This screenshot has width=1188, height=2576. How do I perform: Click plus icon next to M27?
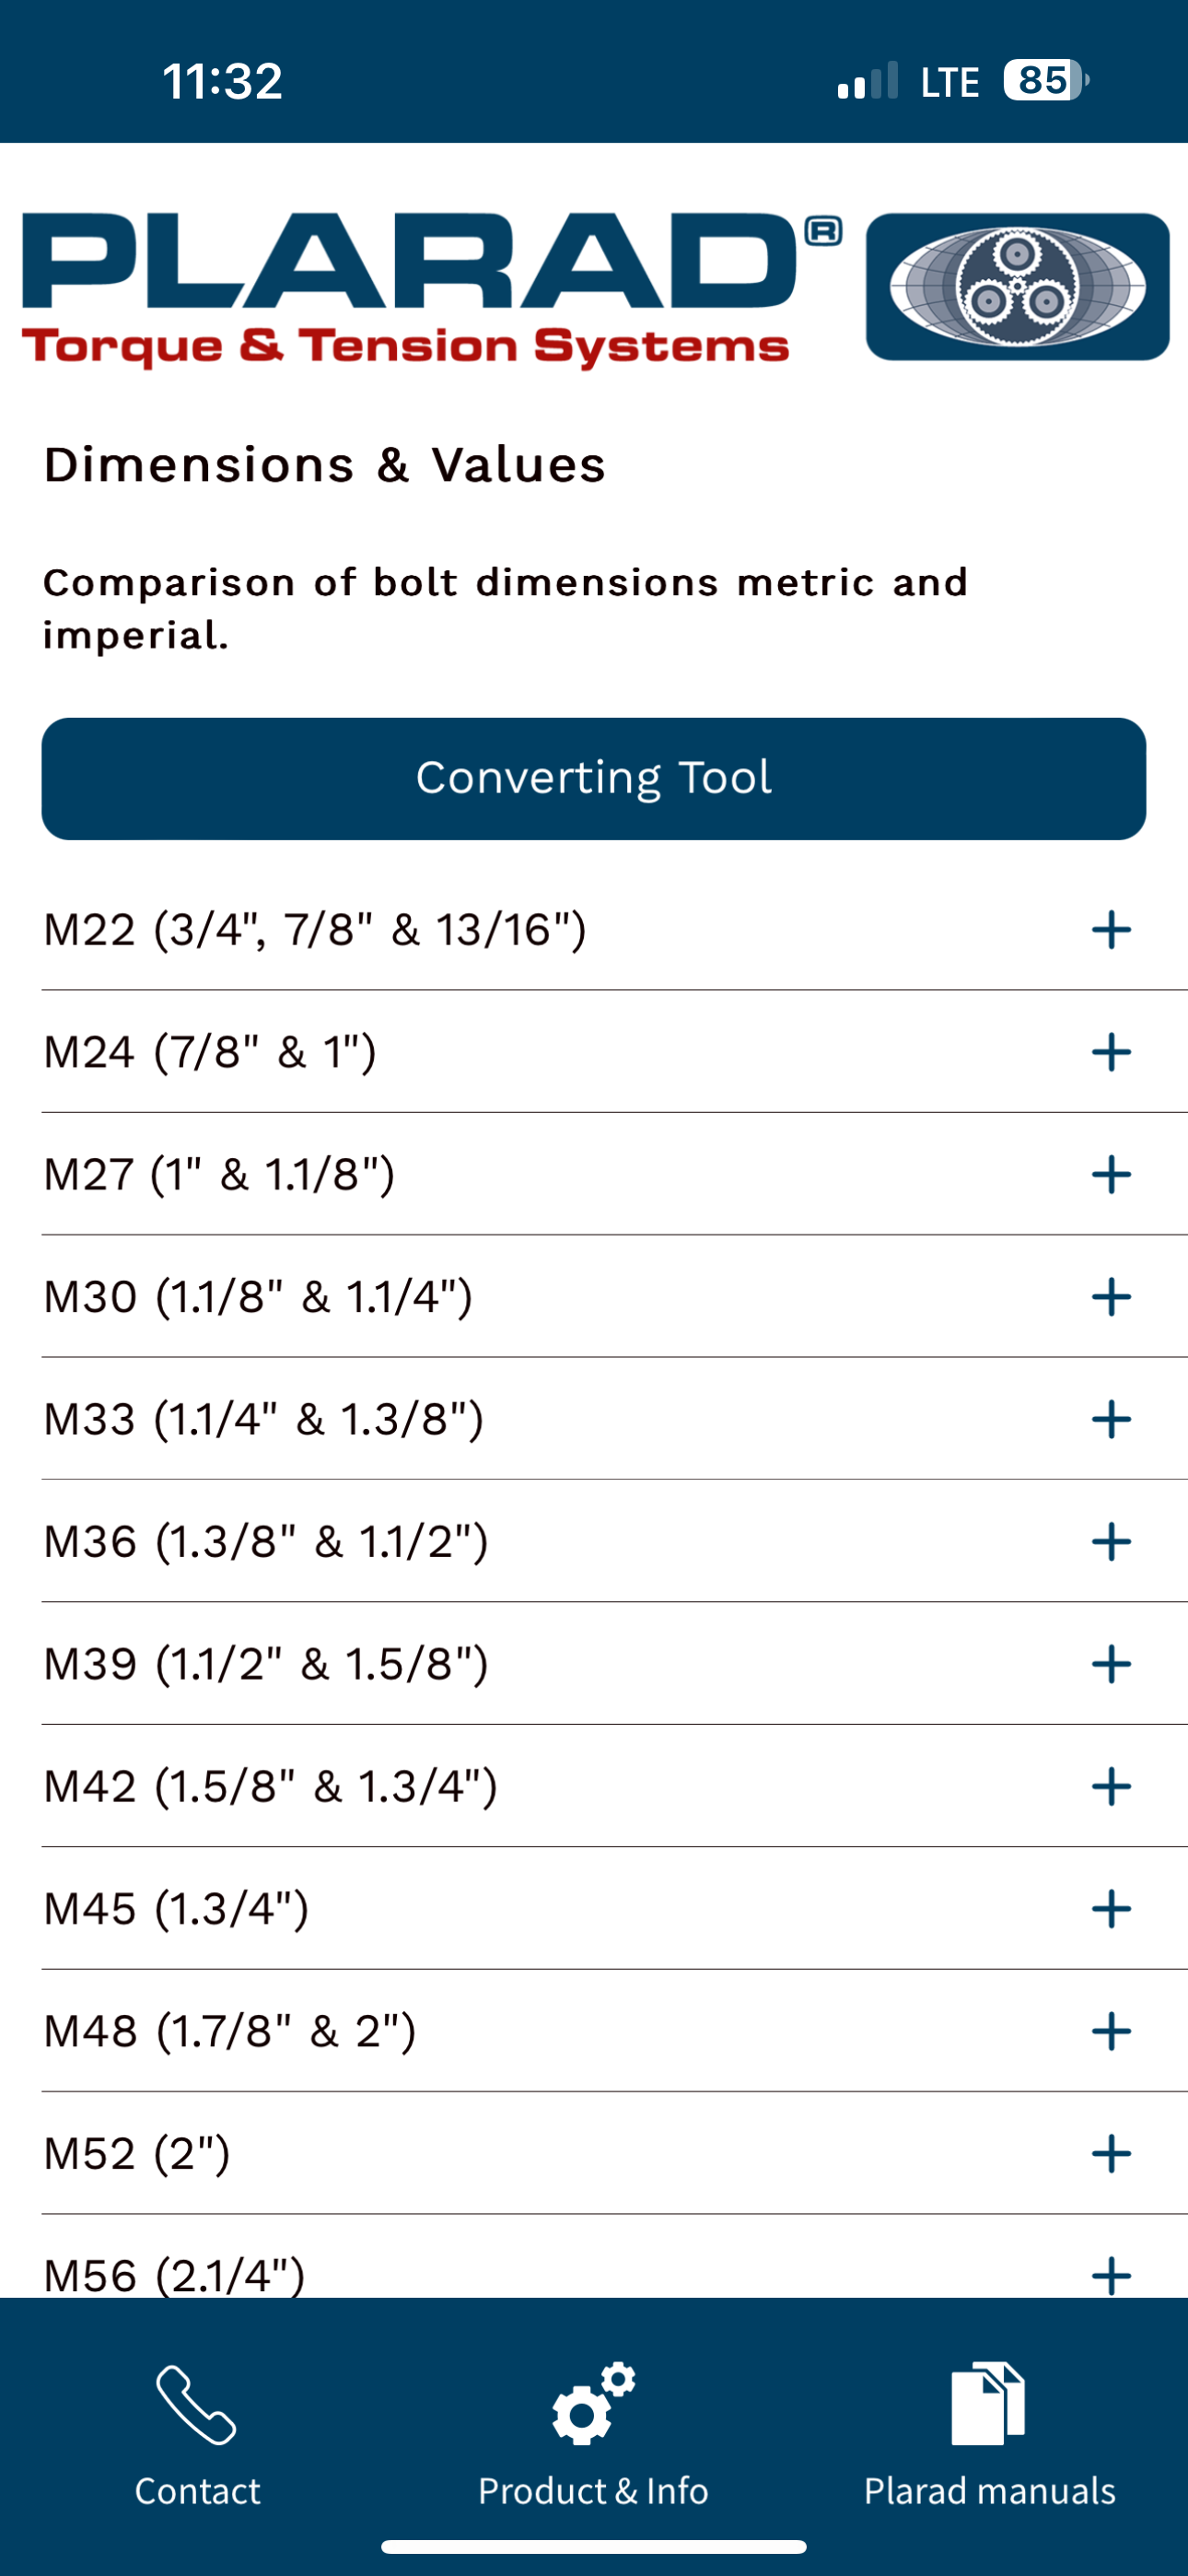1111,1174
